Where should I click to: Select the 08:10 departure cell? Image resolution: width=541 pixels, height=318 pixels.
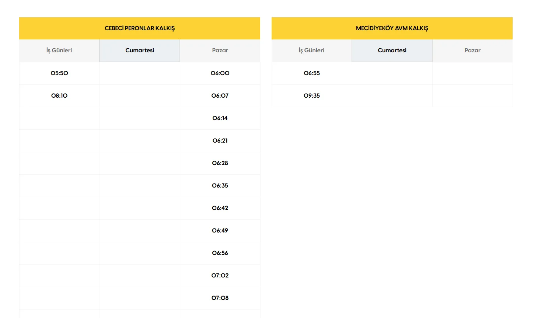point(59,96)
